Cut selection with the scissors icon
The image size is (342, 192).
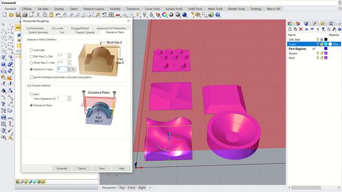pyautogui.click(x=38, y=14)
